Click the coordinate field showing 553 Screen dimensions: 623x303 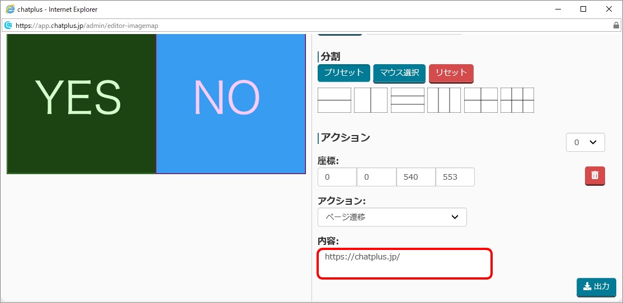pos(455,177)
